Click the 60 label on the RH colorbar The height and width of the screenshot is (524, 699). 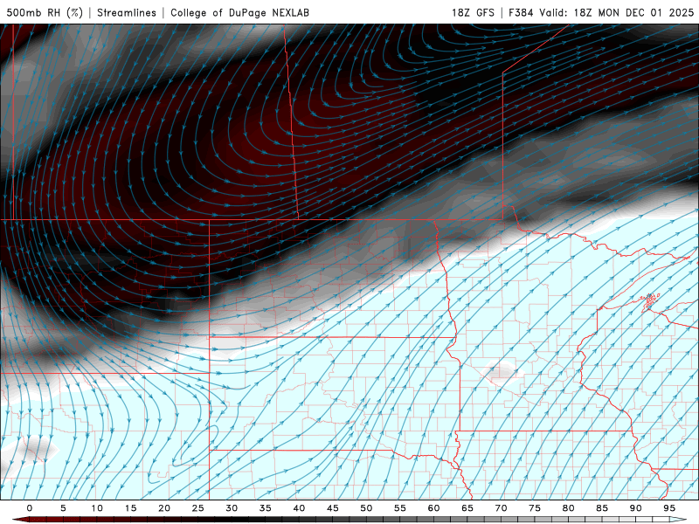tap(433, 508)
